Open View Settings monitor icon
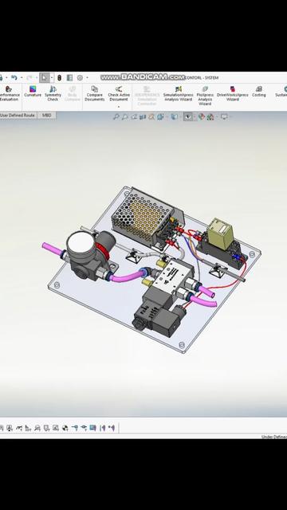 pos(224,116)
